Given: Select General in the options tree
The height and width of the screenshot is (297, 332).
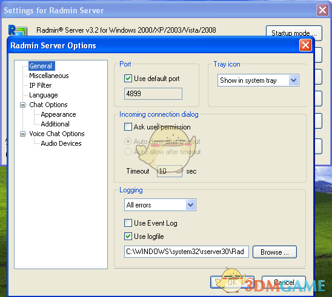Looking at the screenshot, I should coord(42,66).
